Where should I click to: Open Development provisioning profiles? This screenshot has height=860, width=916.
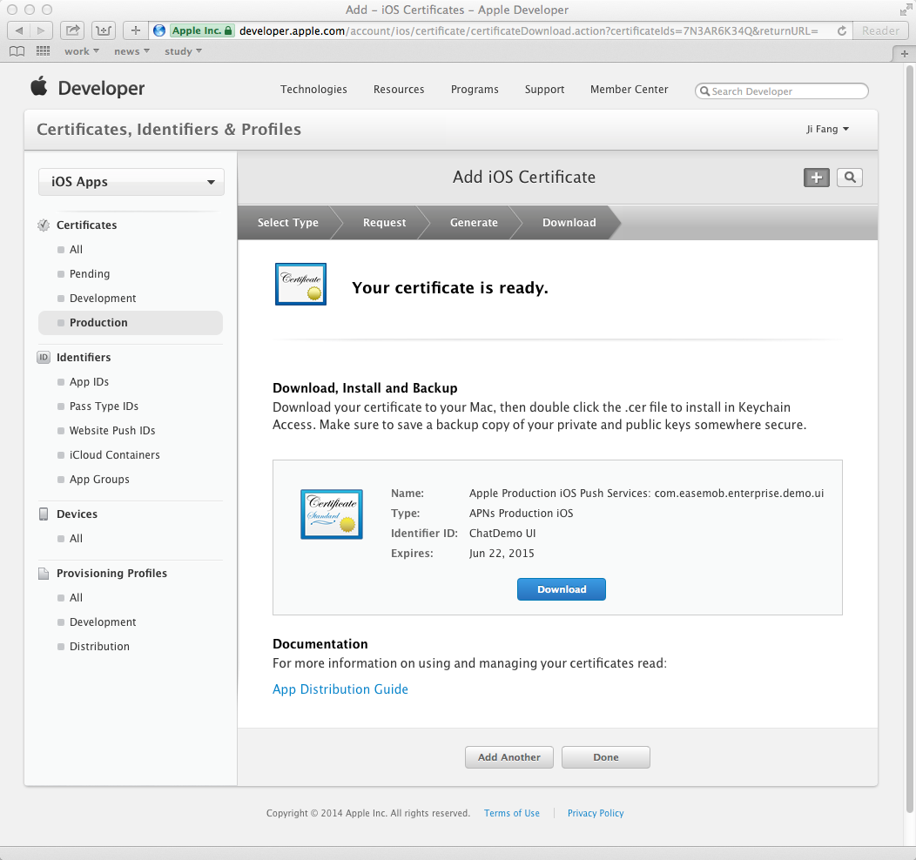(103, 622)
